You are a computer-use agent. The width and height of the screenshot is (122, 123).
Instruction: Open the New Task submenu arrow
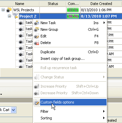(x=104, y=23)
